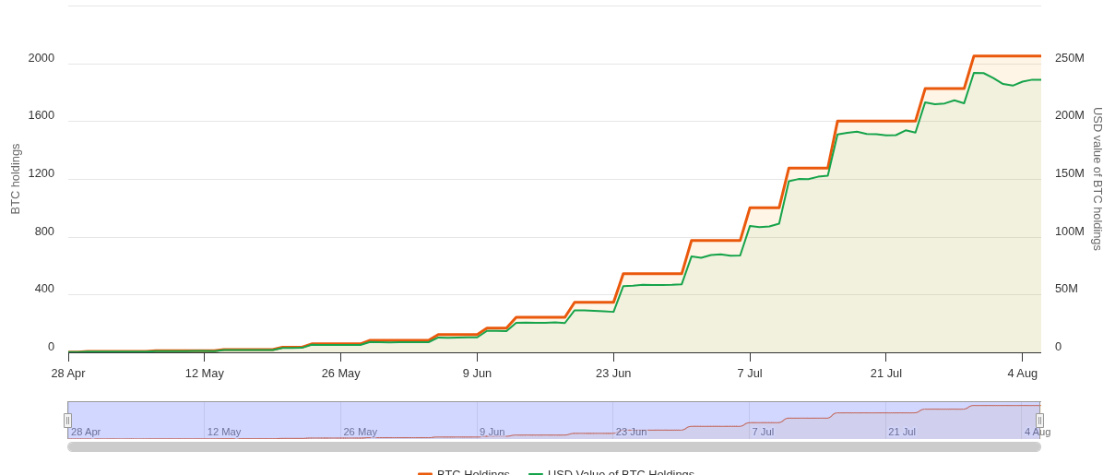Click the orange BTC Holdings legend swatch
This screenshot has width=1115, height=475.
click(x=425, y=472)
